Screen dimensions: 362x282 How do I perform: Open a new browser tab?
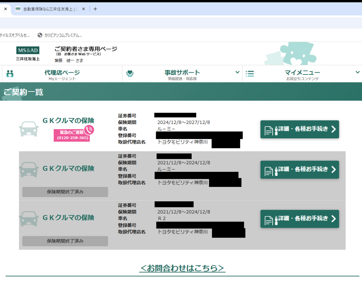(95, 9)
